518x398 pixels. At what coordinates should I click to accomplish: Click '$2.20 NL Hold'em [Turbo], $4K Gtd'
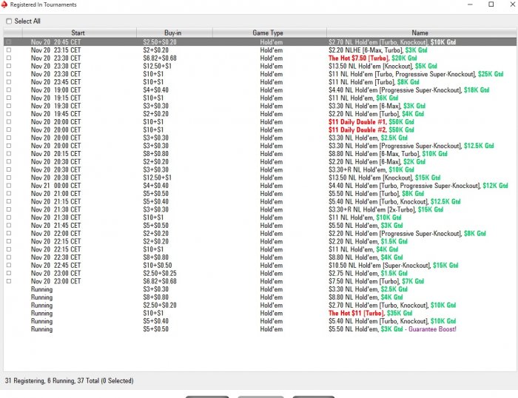[376, 114]
